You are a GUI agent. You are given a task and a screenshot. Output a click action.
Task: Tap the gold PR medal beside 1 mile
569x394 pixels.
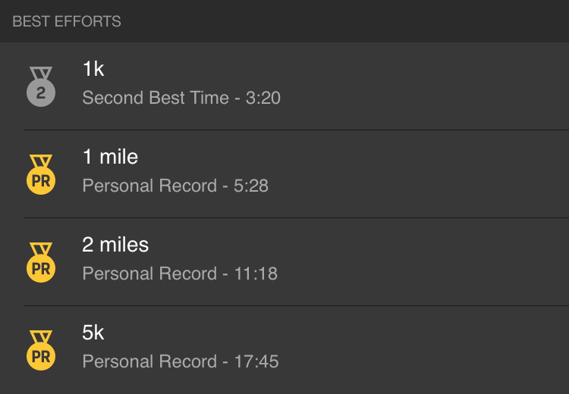(x=41, y=175)
